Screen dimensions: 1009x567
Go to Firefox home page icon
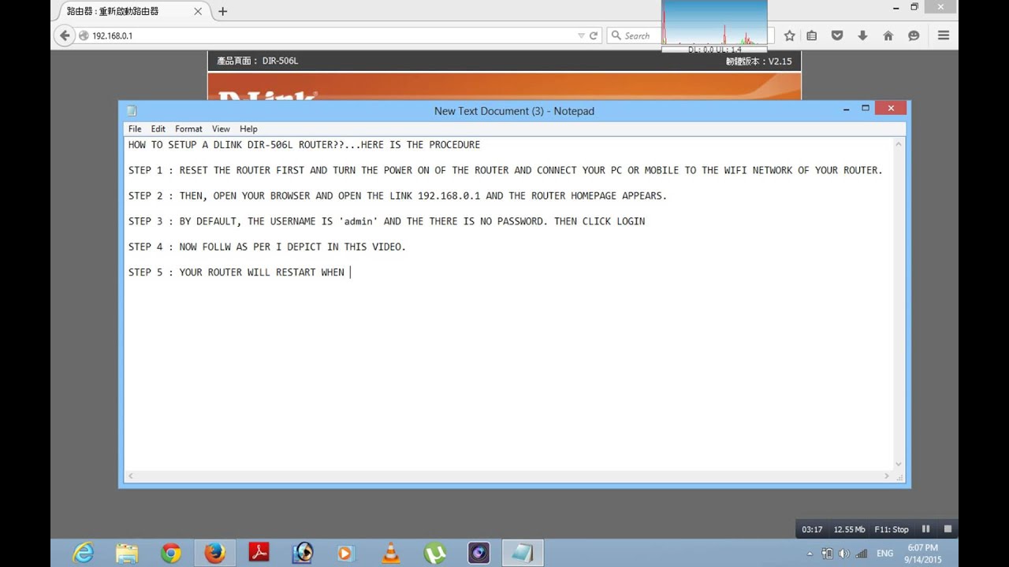(888, 35)
